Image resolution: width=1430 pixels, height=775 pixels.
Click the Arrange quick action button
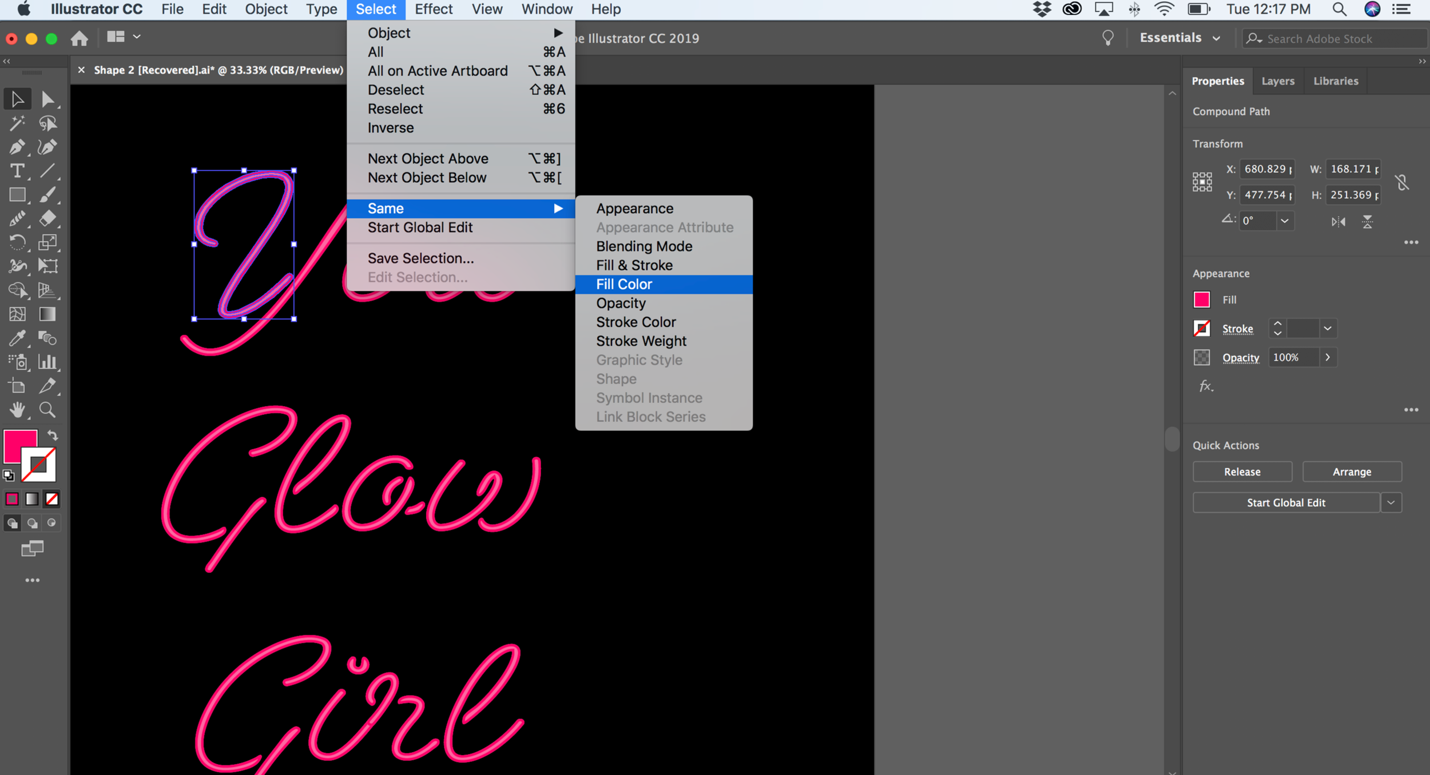point(1351,472)
